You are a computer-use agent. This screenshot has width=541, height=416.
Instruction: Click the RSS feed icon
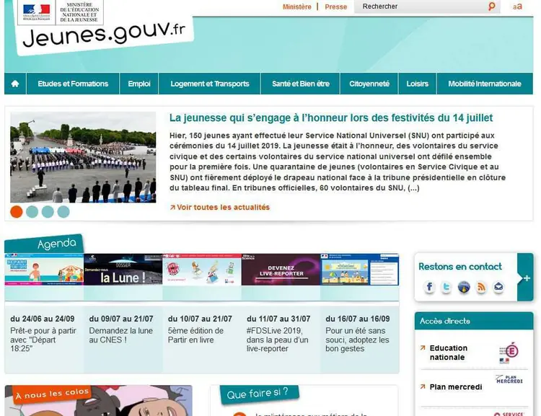point(481,287)
